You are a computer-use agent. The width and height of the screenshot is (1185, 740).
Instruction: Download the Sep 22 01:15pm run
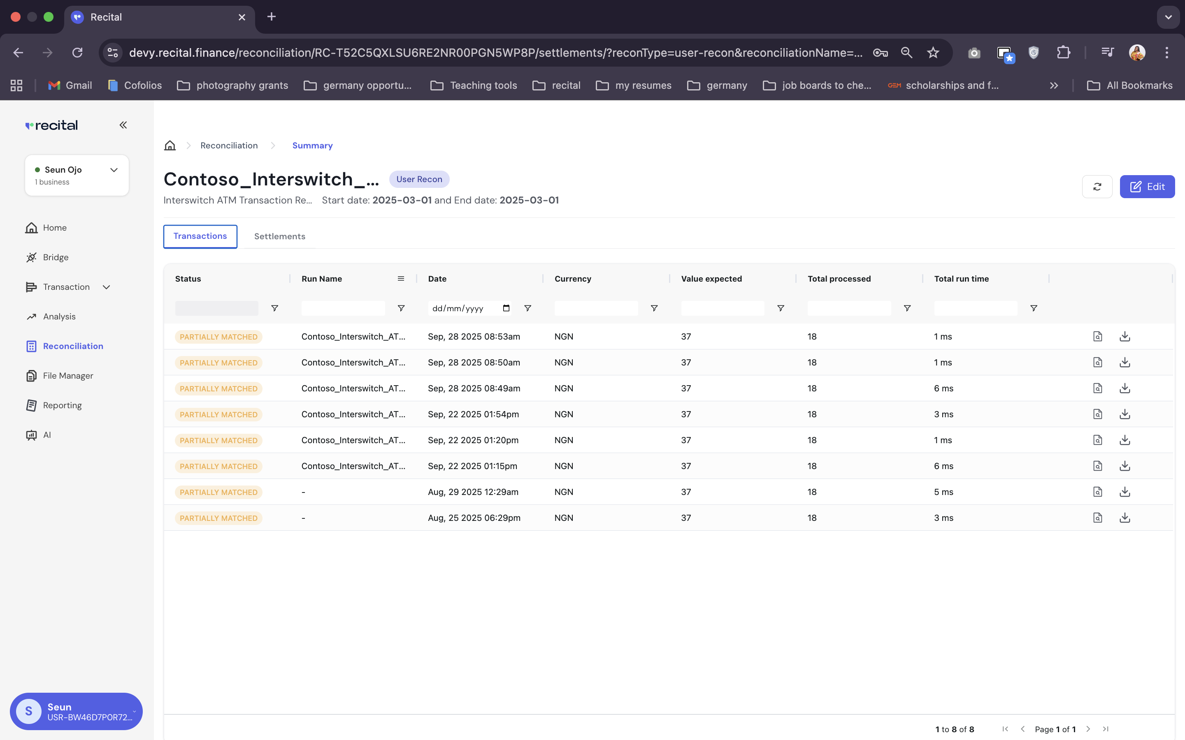1125,466
